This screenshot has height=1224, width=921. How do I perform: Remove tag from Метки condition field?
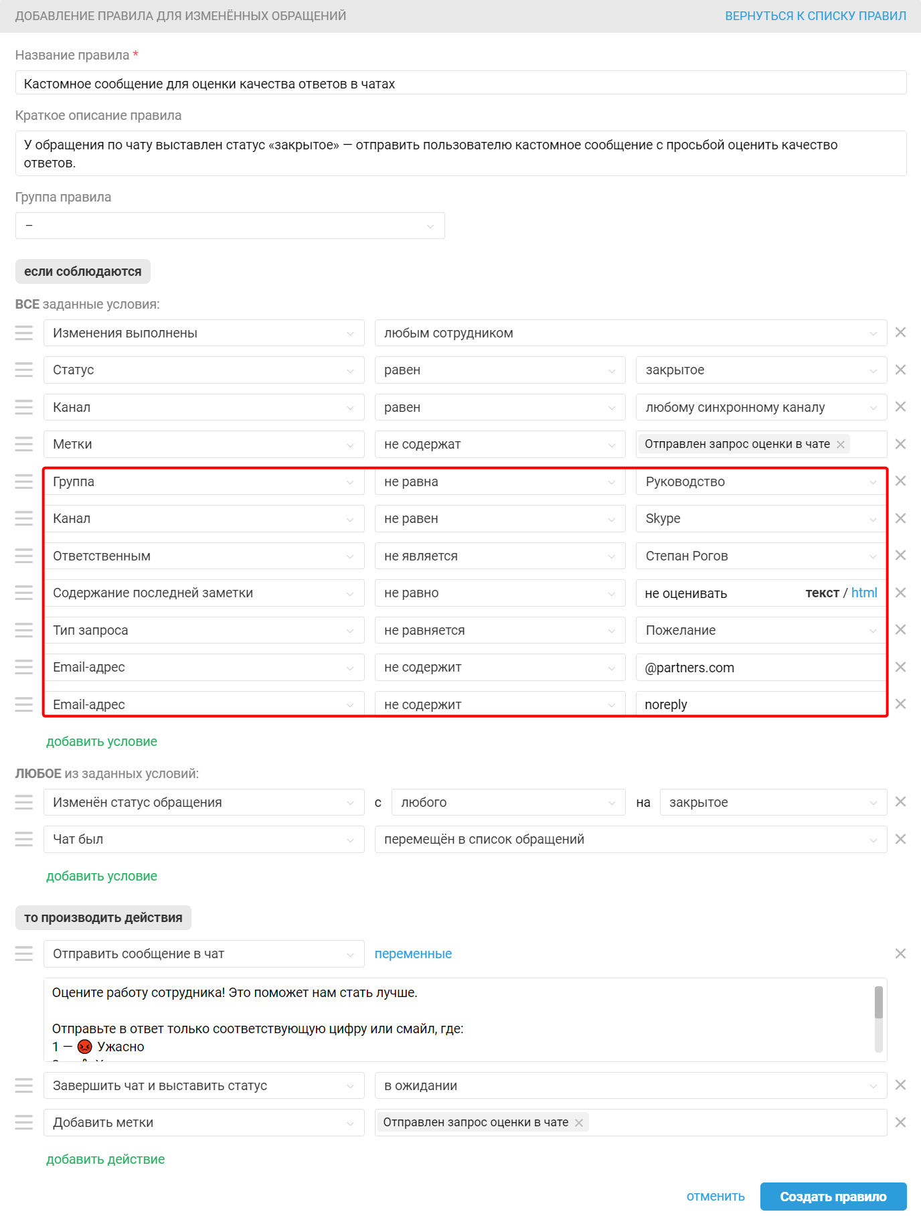[841, 445]
